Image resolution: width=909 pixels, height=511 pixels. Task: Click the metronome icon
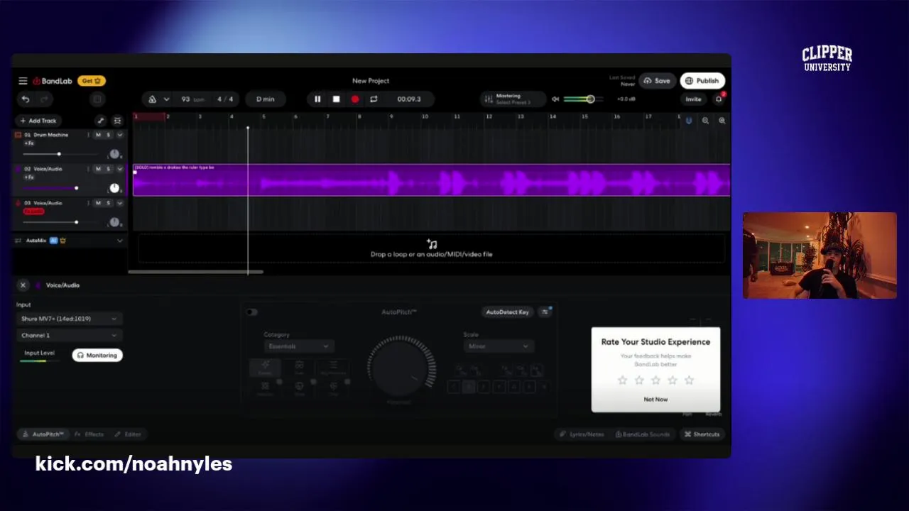click(152, 99)
